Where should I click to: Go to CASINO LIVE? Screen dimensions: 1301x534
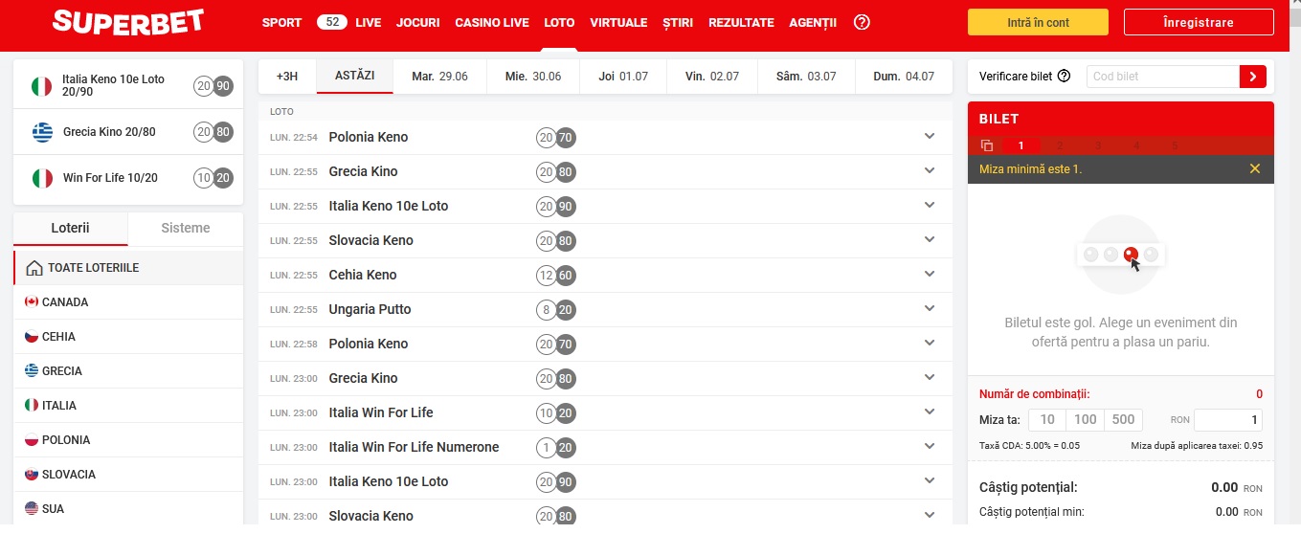coord(492,22)
